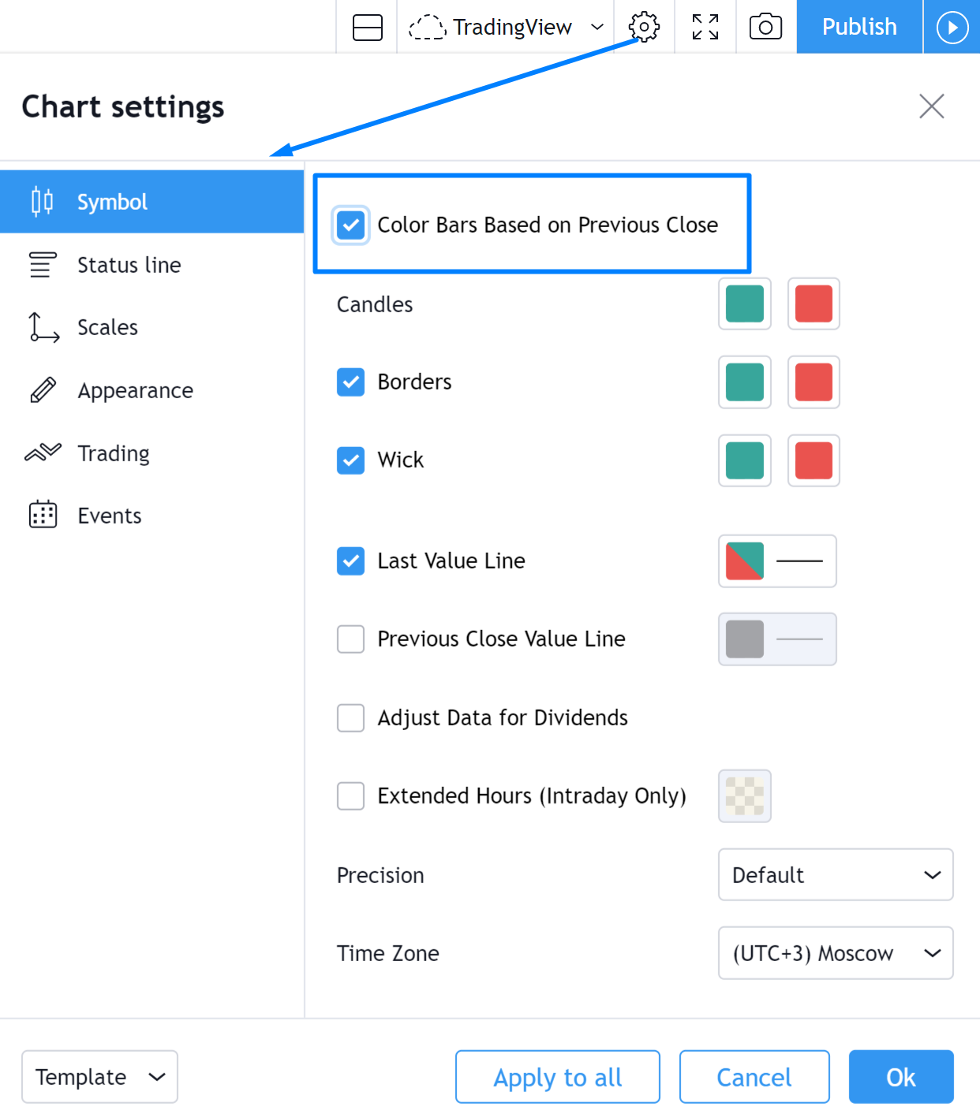This screenshot has height=1118, width=980.
Task: Click the fullscreen mode icon
Action: tap(705, 27)
